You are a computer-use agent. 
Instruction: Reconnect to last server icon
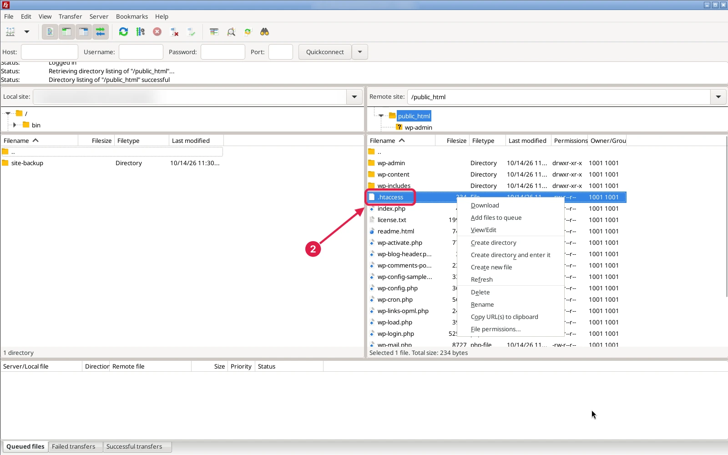[x=191, y=32]
